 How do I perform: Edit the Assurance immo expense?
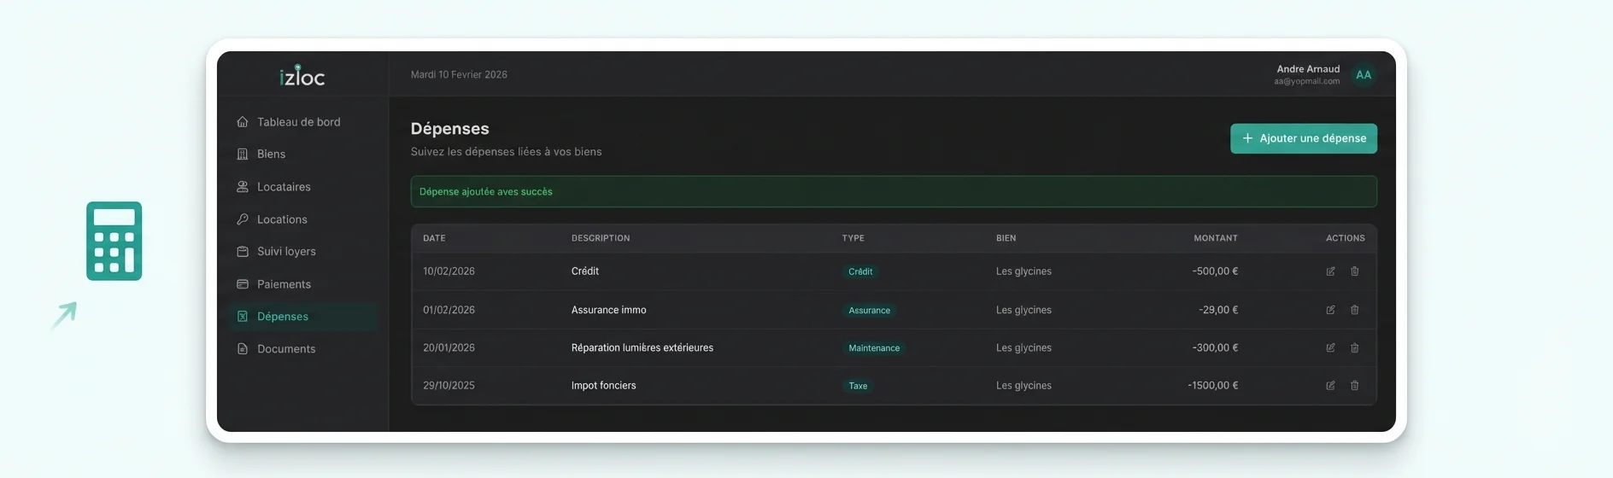coord(1330,310)
